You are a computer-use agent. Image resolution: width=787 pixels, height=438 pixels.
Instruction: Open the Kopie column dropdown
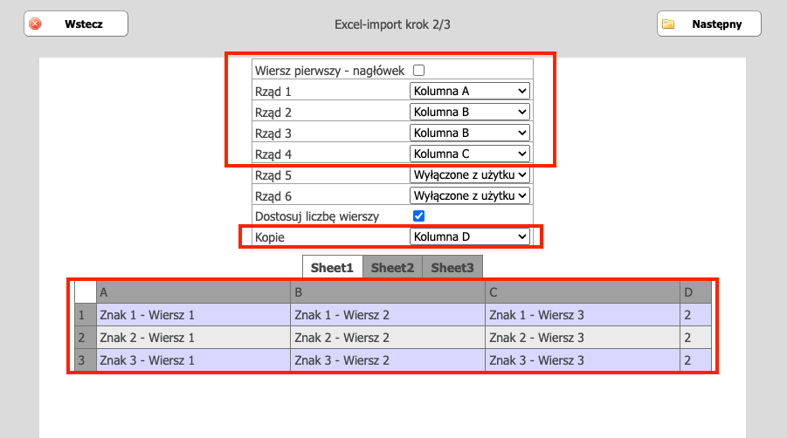[x=469, y=236]
